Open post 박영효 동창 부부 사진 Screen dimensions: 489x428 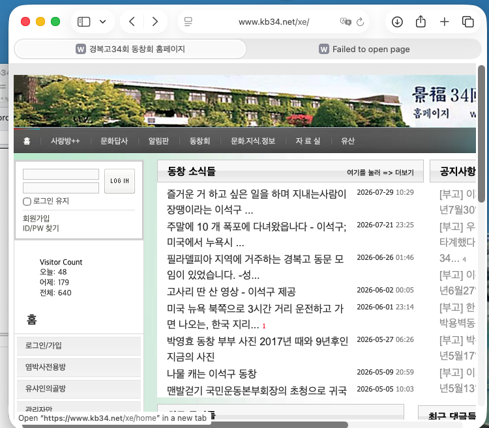point(258,349)
